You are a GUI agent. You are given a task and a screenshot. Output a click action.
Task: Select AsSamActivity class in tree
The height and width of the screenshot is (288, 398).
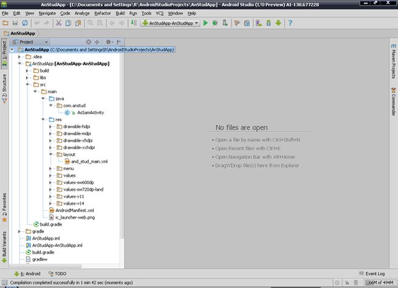coord(91,113)
